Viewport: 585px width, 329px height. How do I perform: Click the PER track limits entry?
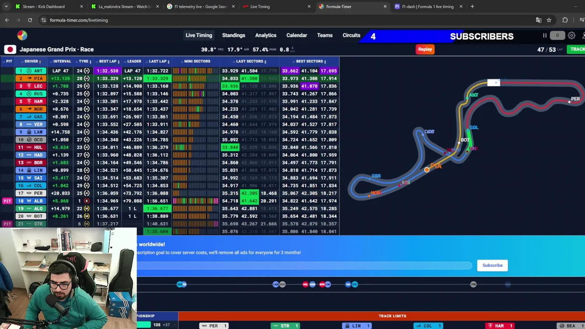point(213,326)
